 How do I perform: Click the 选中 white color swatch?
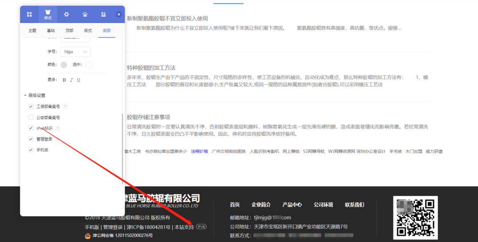(x=89, y=65)
